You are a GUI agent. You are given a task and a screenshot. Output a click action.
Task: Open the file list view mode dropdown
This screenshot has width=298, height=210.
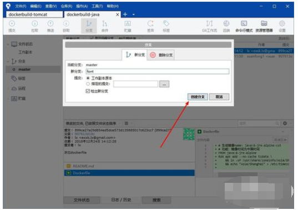(x=128, y=124)
